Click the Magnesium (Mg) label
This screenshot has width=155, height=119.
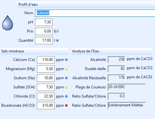click(20, 69)
